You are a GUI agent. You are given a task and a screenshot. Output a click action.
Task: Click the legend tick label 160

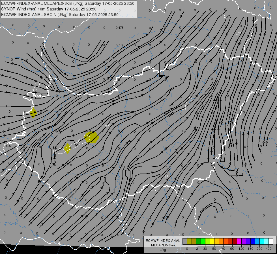(250, 249)
